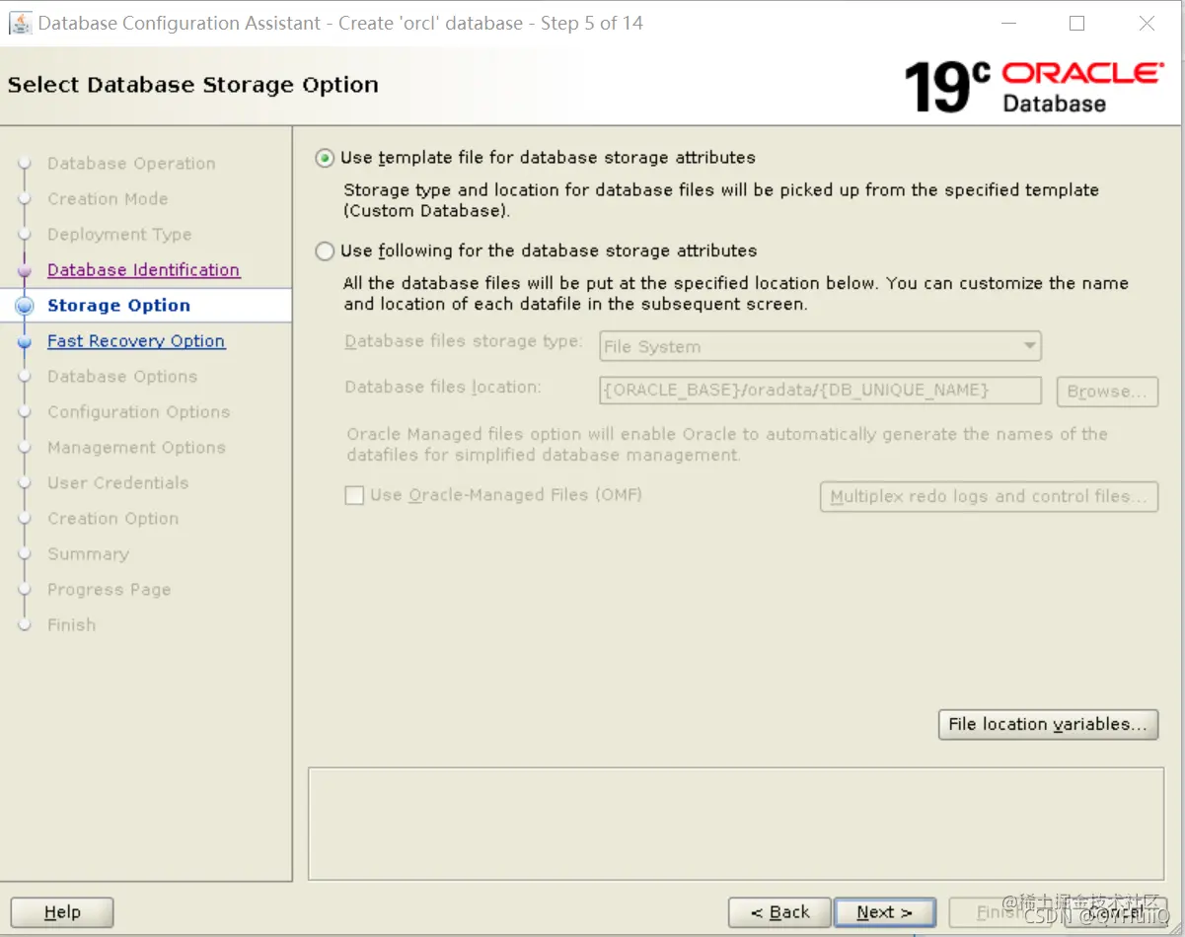Click Deployment Type step label
Image resolution: width=1185 pixels, height=937 pixels.
pos(119,234)
